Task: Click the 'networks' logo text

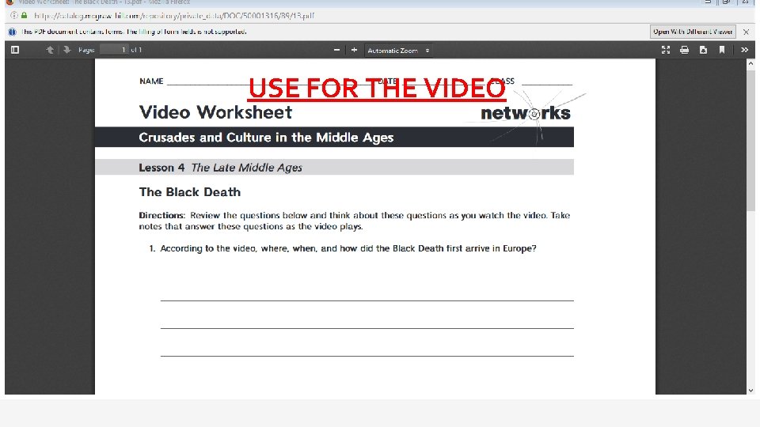Action: pyautogui.click(x=526, y=113)
